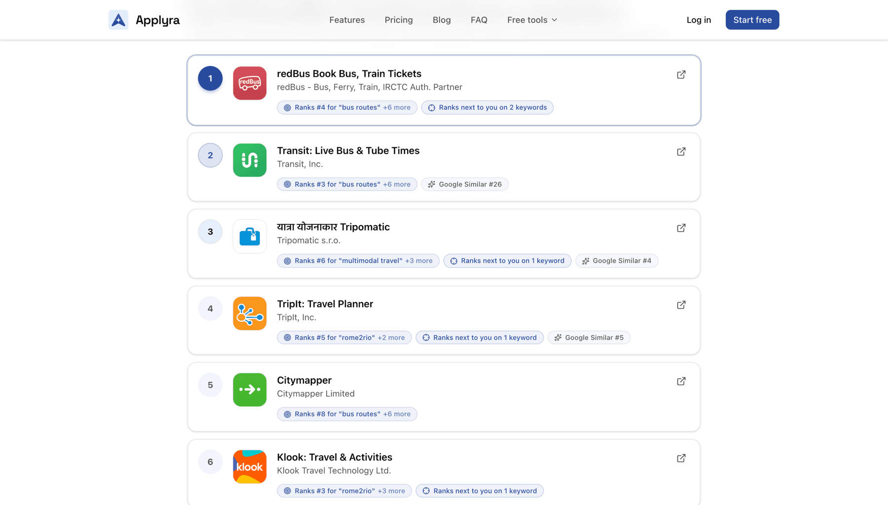This screenshot has height=505, width=888.
Task: Open TripIt orange app icon
Action: tap(250, 313)
